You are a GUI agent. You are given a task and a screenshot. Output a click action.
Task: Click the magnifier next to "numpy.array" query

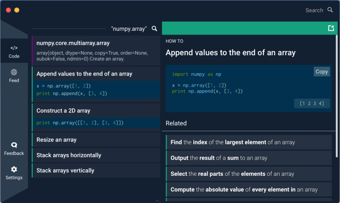tap(154, 29)
